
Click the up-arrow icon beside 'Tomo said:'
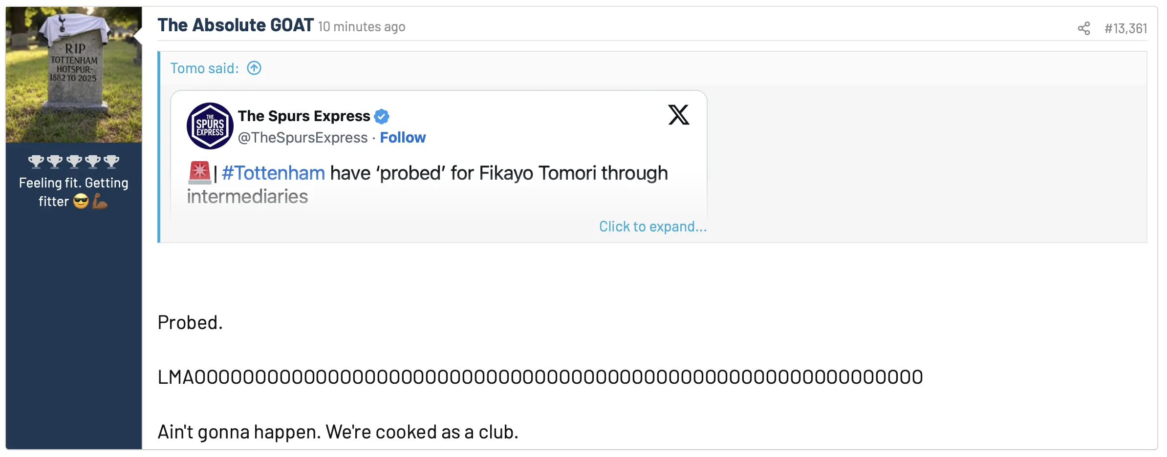point(254,68)
